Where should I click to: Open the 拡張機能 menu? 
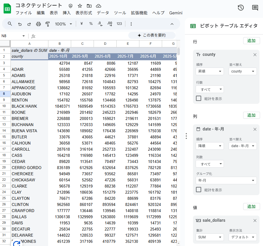point(139,13)
